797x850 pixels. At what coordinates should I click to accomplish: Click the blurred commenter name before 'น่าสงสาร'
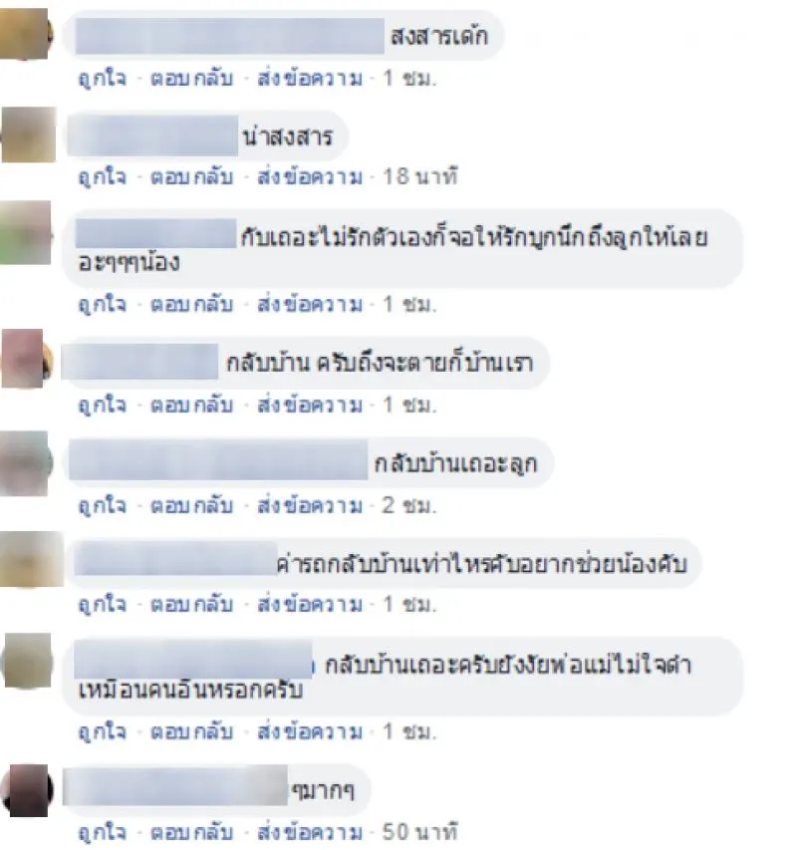point(152,137)
